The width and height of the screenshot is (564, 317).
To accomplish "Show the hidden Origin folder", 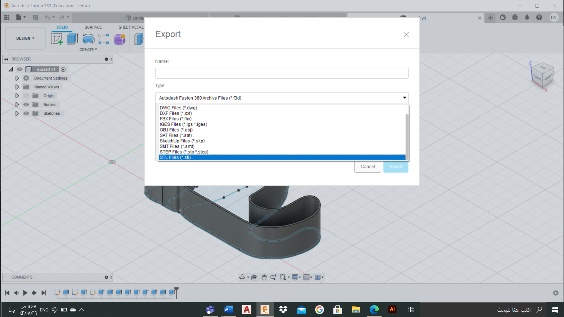I will coord(26,96).
